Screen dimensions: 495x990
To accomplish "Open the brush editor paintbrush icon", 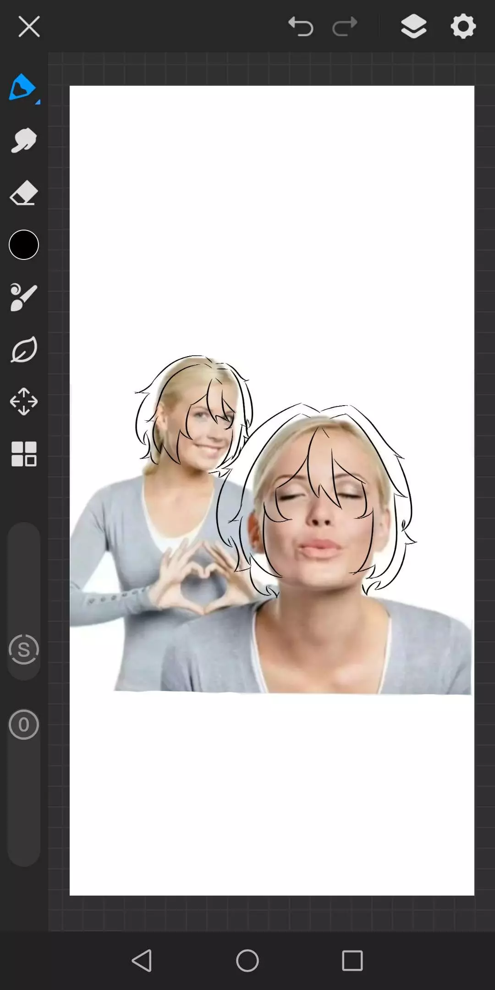I will (x=23, y=297).
